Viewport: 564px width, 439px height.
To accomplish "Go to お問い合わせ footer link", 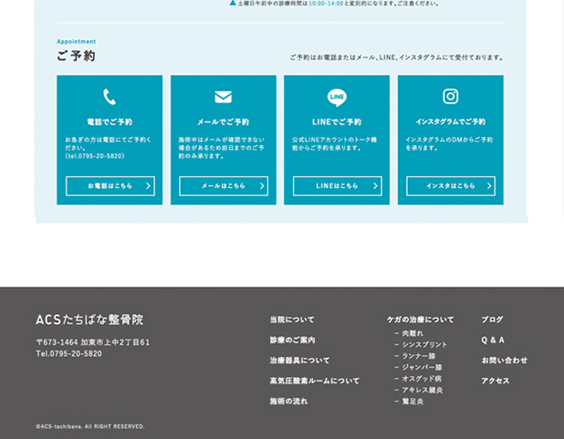I will [505, 361].
